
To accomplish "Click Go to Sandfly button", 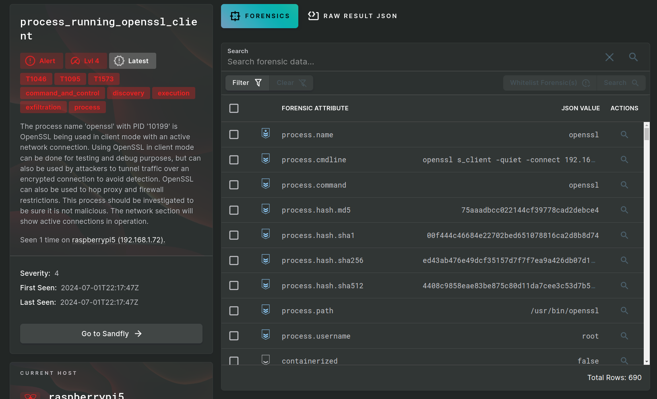I will pos(111,333).
